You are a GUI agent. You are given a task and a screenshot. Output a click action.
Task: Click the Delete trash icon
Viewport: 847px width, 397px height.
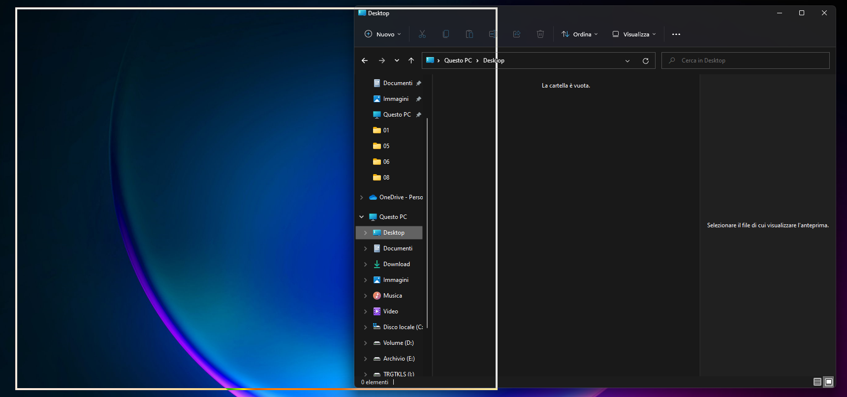point(540,34)
